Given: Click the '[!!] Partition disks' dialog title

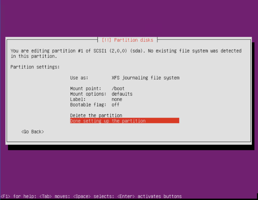Looking at the screenshot, I should pyautogui.click(x=128, y=40).
